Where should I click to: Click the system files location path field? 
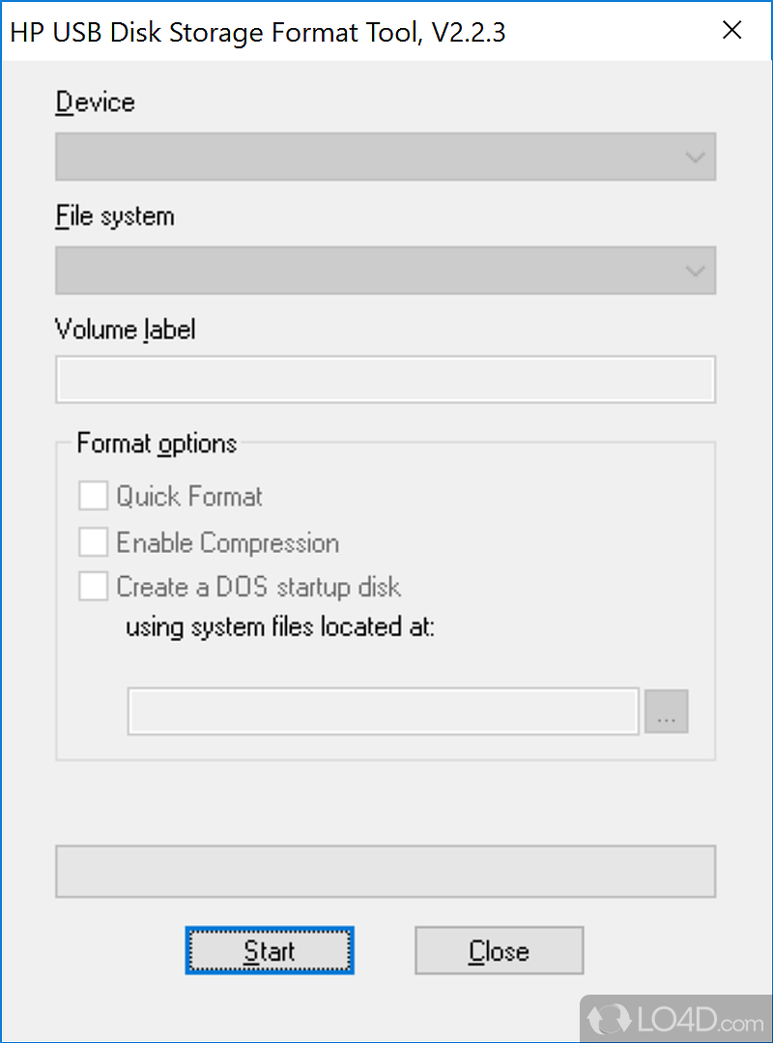[383, 711]
